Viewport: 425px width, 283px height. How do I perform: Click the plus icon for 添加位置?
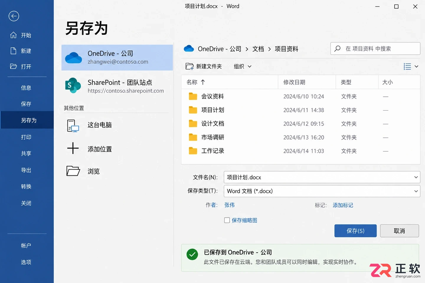(73, 148)
